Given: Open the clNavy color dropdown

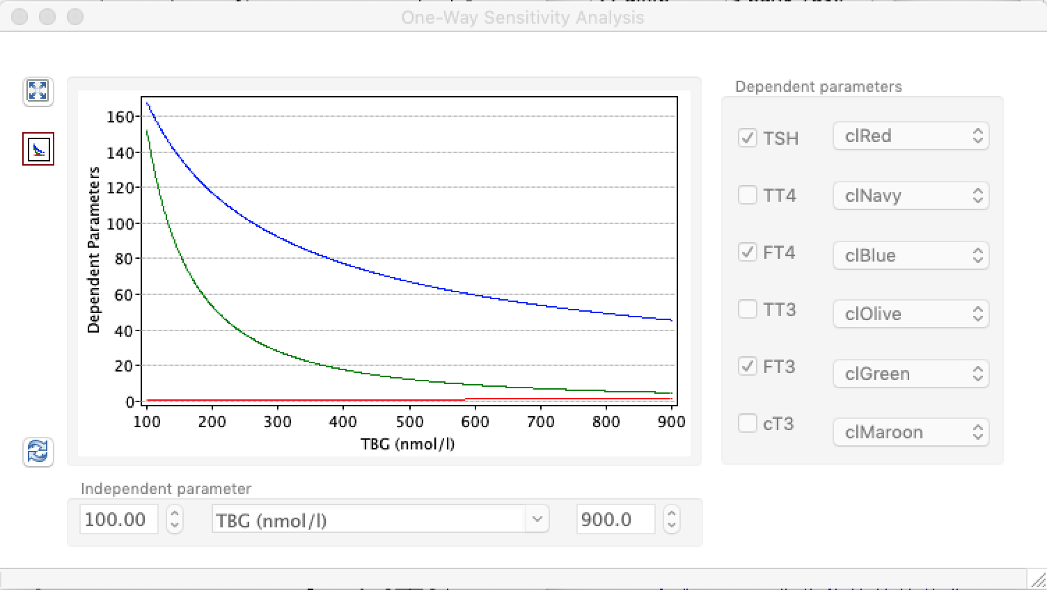Looking at the screenshot, I should click(911, 196).
